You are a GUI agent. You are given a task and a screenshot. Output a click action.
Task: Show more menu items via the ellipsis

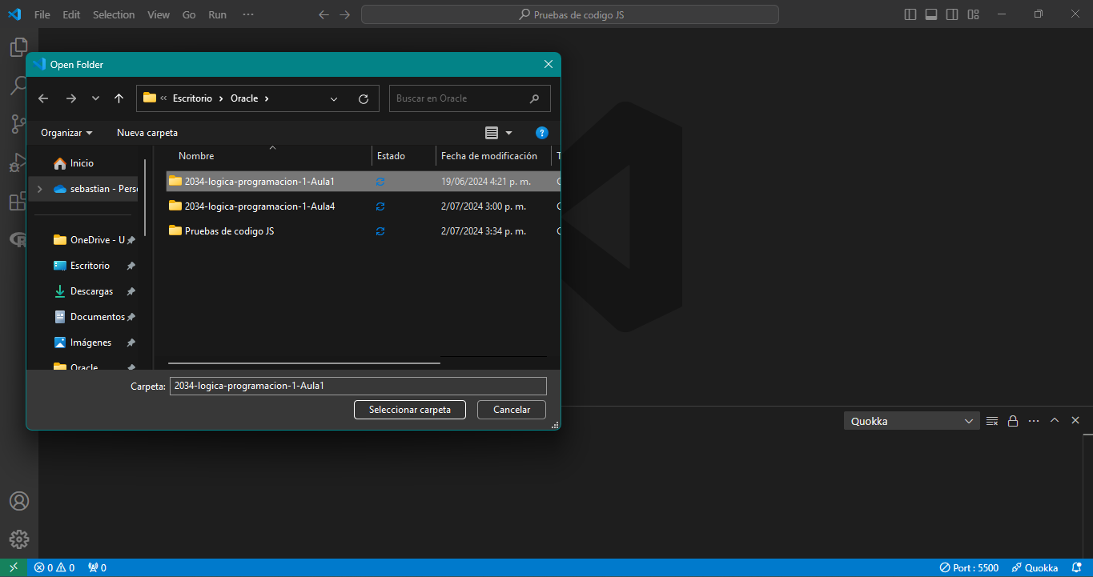pyautogui.click(x=248, y=14)
